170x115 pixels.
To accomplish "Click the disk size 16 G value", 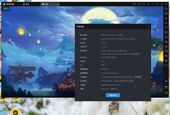I will [109, 89].
